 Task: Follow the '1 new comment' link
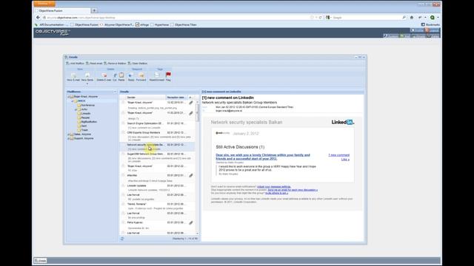pos(338,155)
